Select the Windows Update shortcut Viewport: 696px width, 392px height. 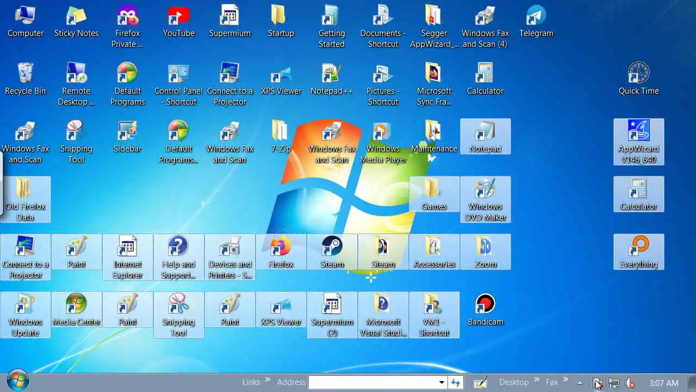point(26,316)
